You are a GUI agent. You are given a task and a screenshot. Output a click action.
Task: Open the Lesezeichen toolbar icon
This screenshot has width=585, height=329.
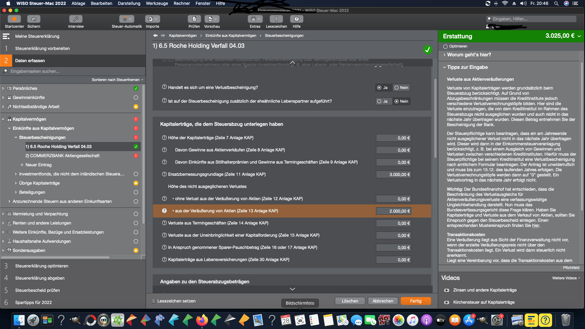coord(276,19)
